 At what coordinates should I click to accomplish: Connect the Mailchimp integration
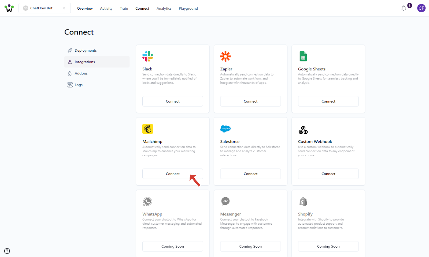(173, 174)
